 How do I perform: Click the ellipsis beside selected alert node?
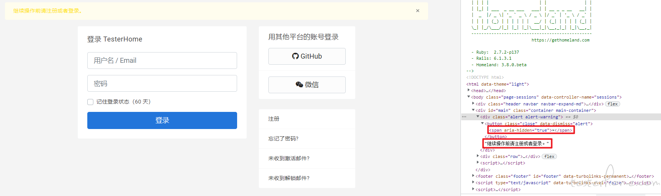(464, 117)
